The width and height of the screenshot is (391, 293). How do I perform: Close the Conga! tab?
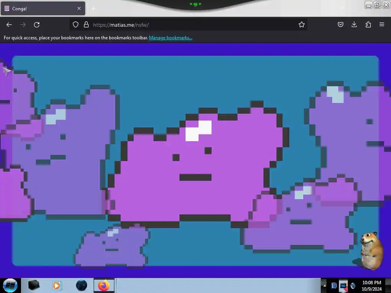[79, 8]
